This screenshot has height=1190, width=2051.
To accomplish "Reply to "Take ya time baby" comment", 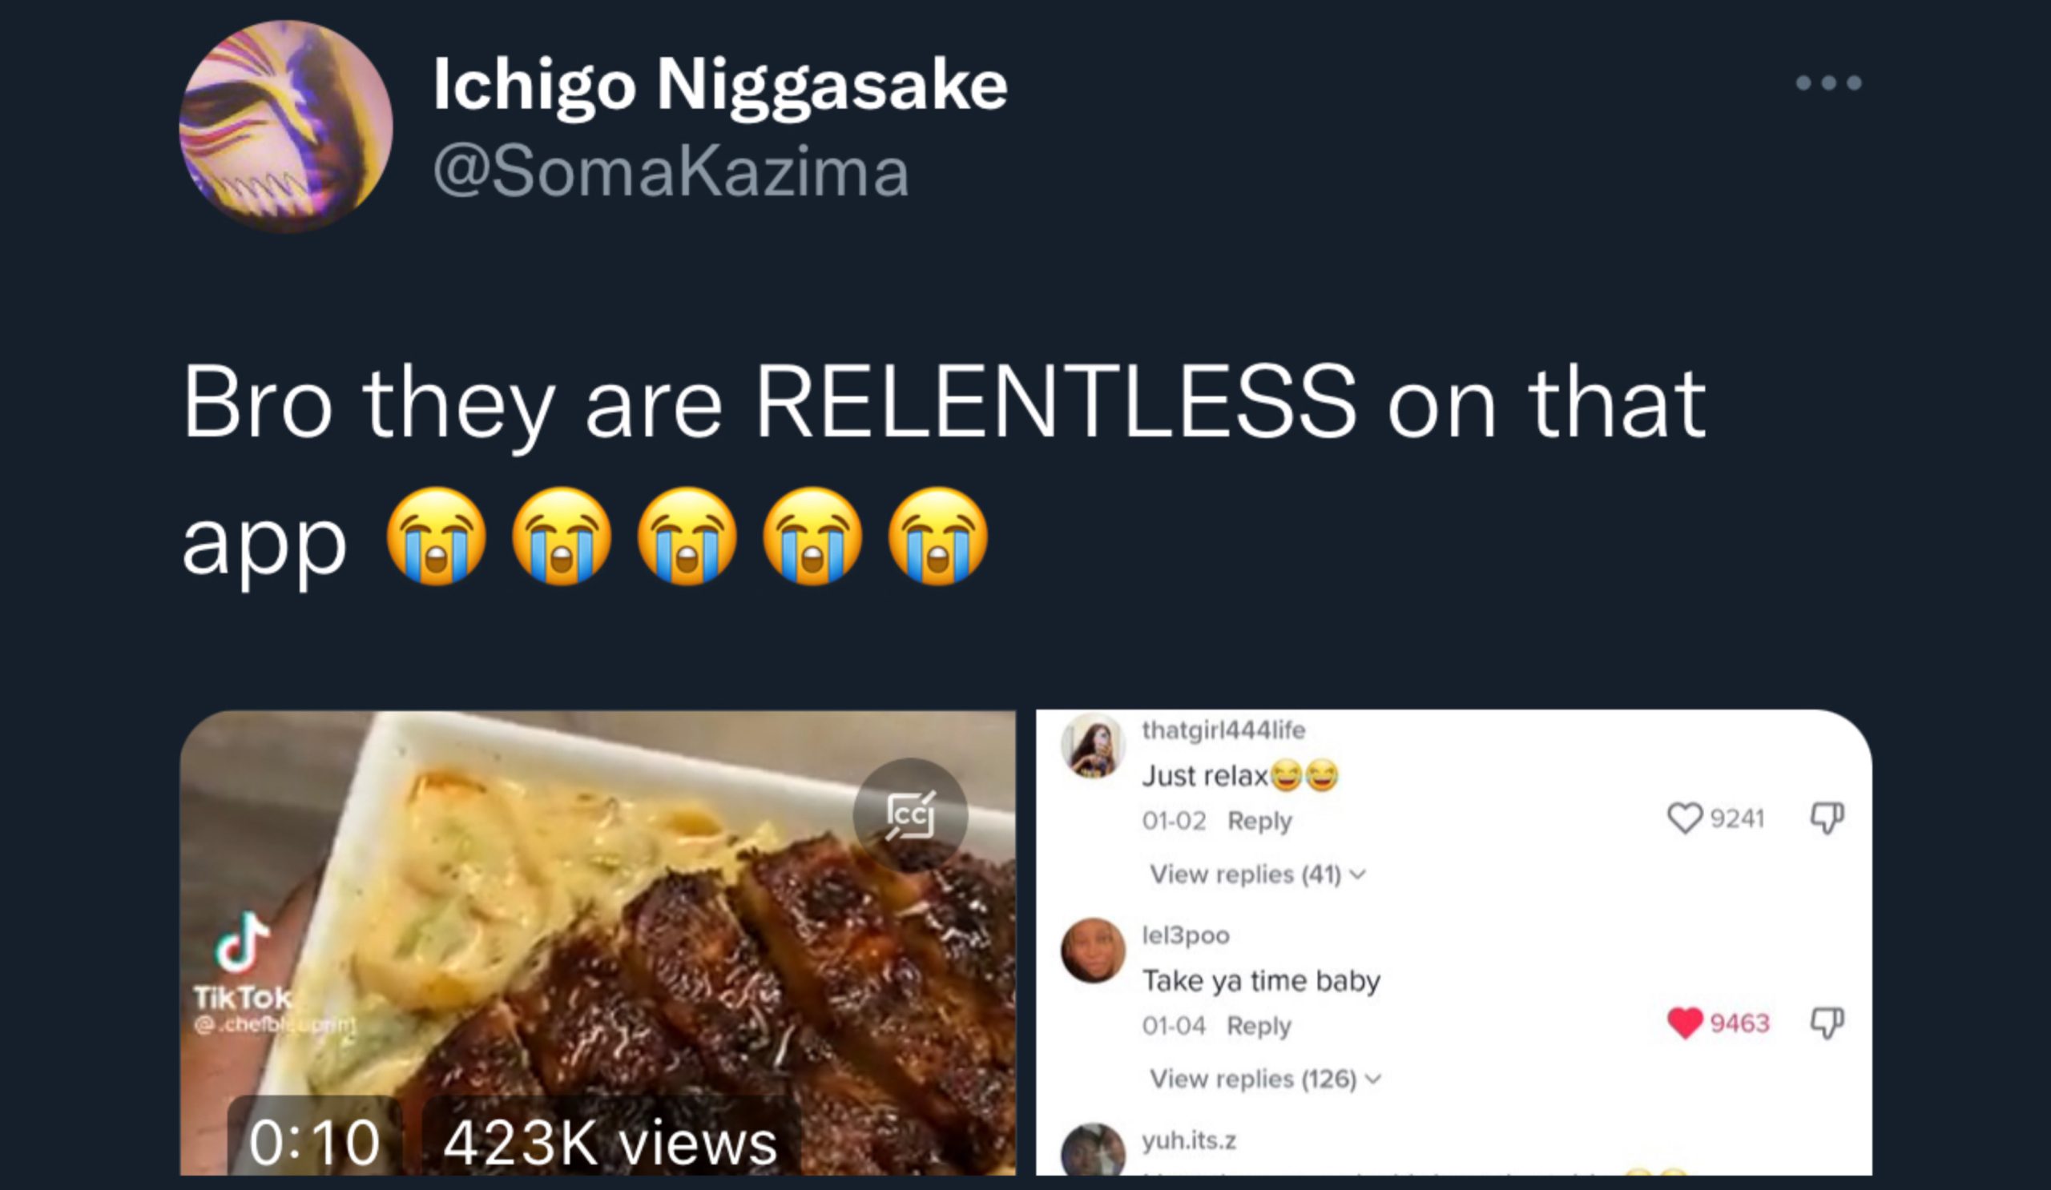I will pos(1259,1026).
